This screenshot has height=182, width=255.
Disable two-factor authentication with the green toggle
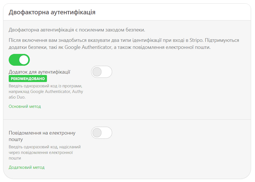pyautogui.click(x=19, y=60)
